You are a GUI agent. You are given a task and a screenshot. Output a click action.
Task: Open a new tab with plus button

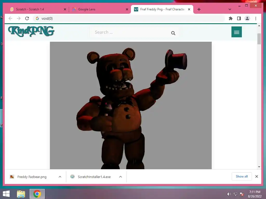(x=199, y=9)
